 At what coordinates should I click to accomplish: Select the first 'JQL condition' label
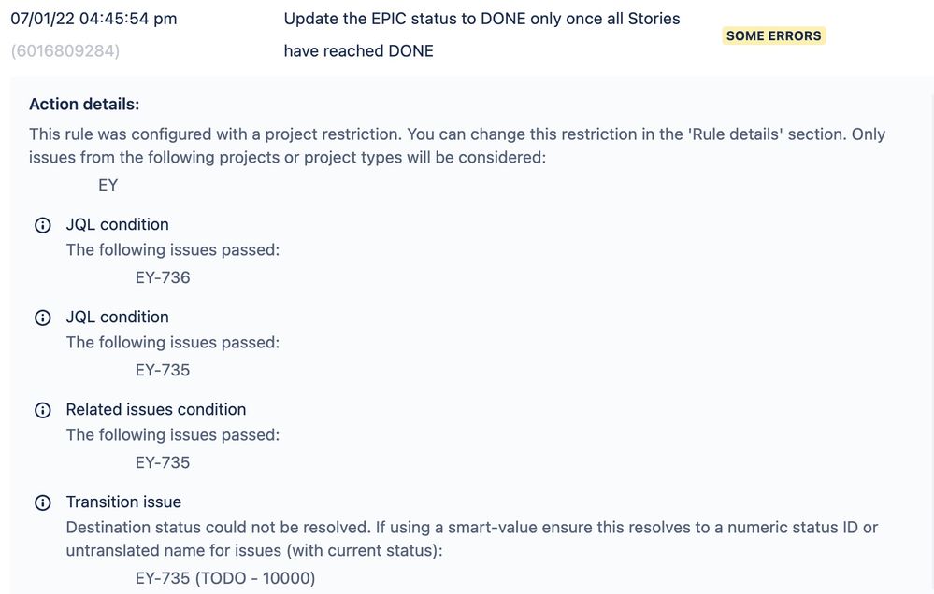(x=117, y=224)
